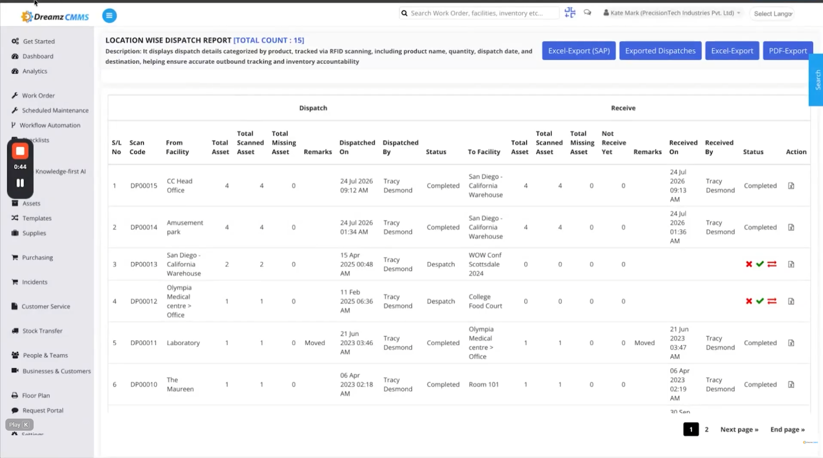Open People & Teams in sidebar

[x=40, y=355]
